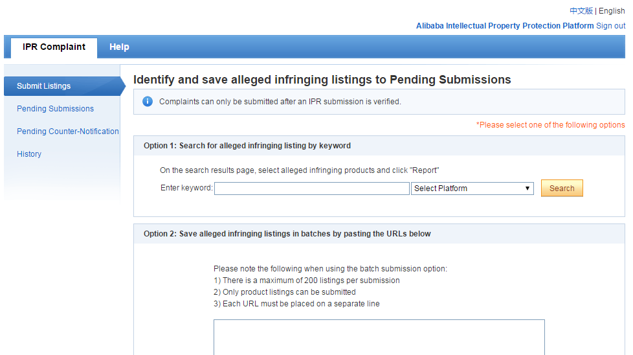
Task: Focus the Enter keyword text field
Action: (312, 189)
